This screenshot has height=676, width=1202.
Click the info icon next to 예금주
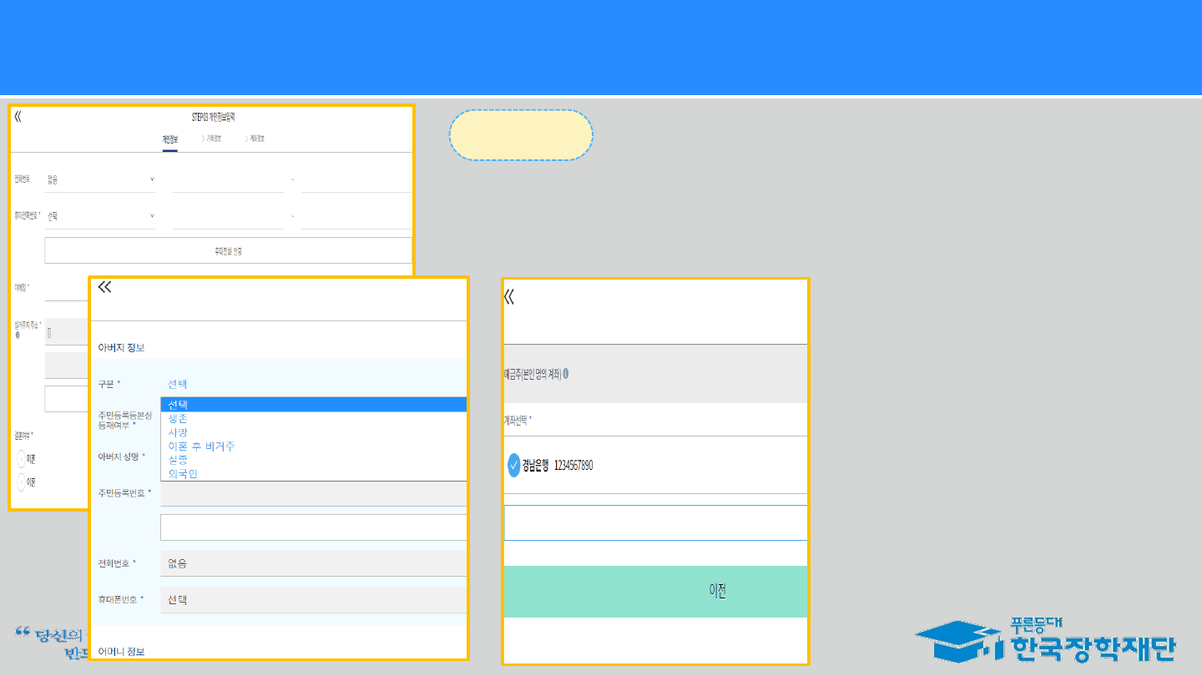(x=566, y=374)
